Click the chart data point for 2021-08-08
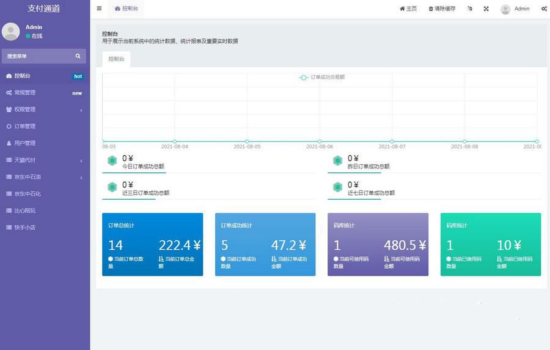The width and height of the screenshot is (550, 350). tap(464, 141)
